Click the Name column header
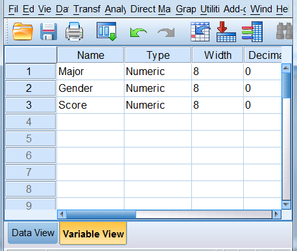297x251 pixels. pos(90,55)
